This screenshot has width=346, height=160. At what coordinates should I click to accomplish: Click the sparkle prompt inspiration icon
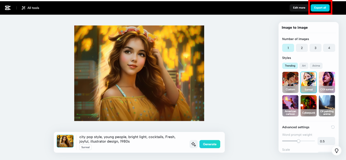194,144
